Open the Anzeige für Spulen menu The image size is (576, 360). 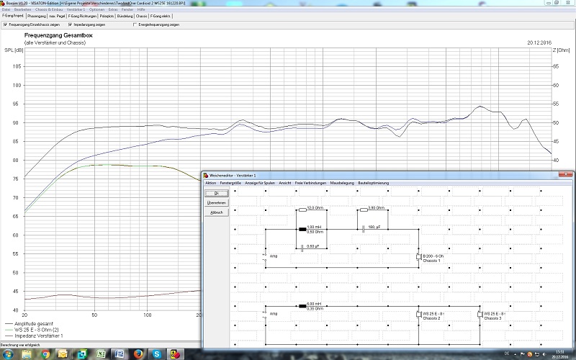point(260,183)
